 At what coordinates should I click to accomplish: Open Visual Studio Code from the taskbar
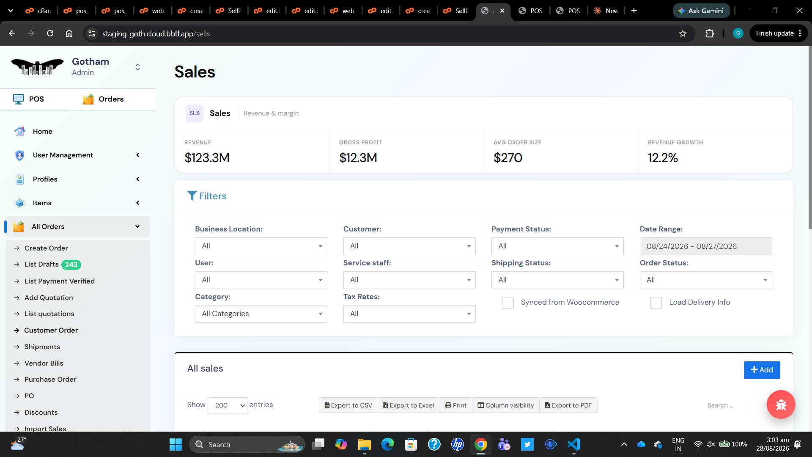[x=573, y=444]
